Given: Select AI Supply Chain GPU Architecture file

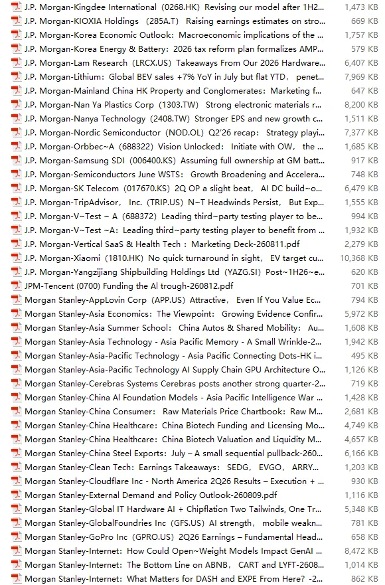Looking at the screenshot, I should pyautogui.click(x=175, y=370).
